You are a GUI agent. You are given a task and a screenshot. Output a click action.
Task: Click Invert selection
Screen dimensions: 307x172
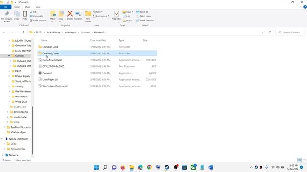click(x=145, y=20)
